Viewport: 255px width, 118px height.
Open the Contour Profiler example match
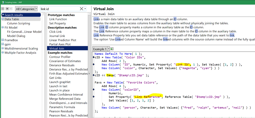click(x=60, y=57)
